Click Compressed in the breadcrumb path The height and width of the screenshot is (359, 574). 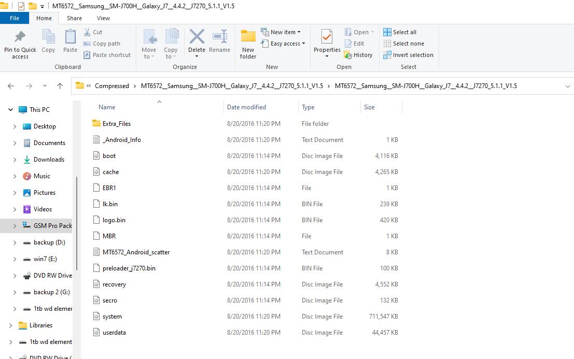pos(112,86)
